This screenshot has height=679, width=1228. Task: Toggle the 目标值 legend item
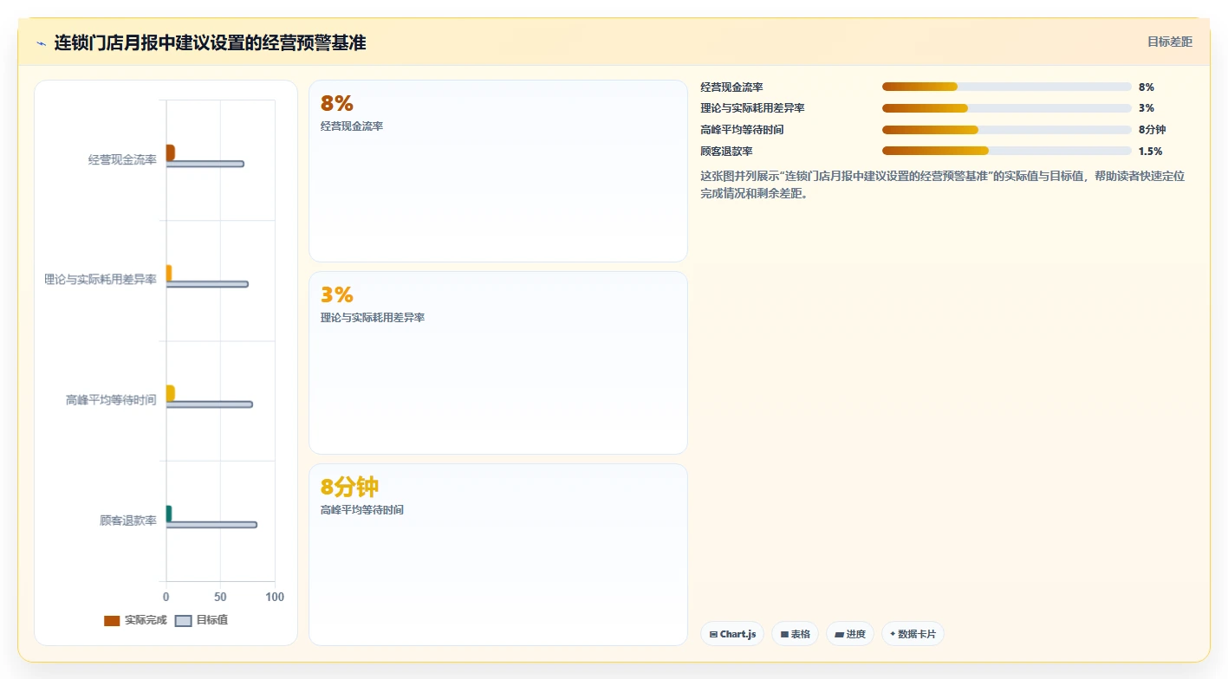click(x=201, y=620)
